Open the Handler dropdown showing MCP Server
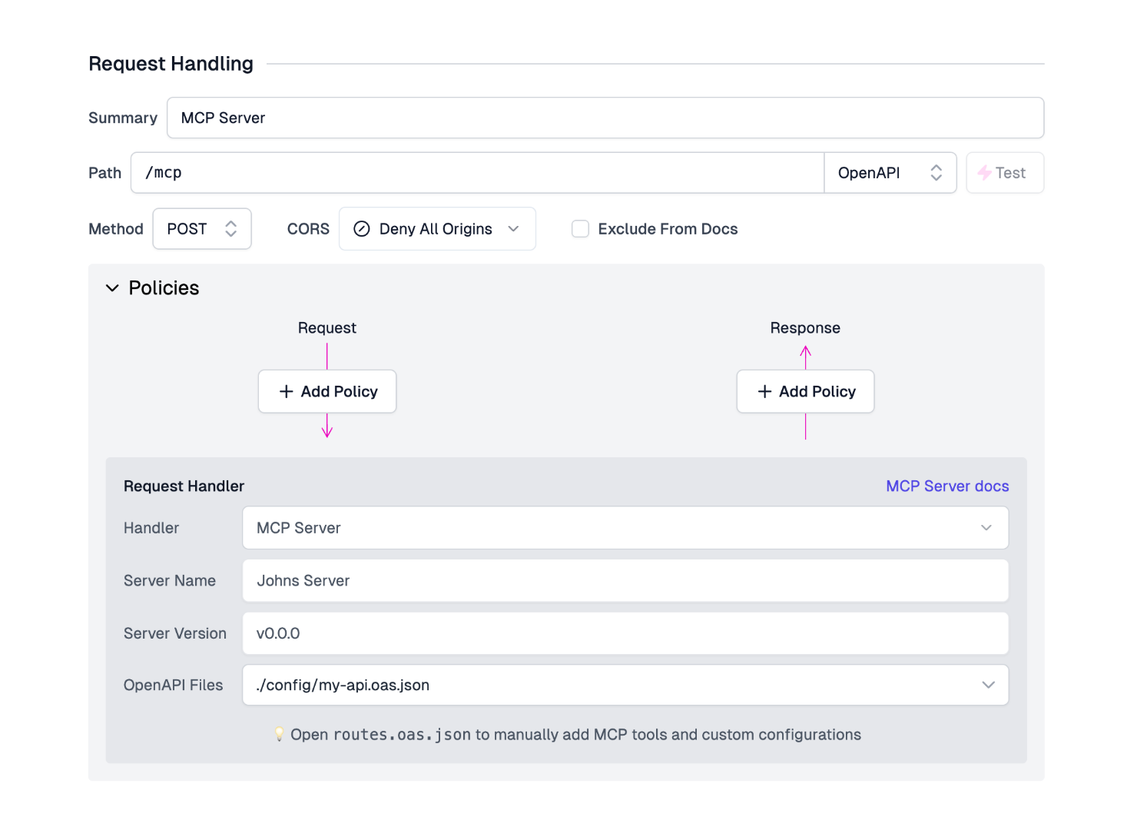This screenshot has height=830, width=1137. coord(625,528)
